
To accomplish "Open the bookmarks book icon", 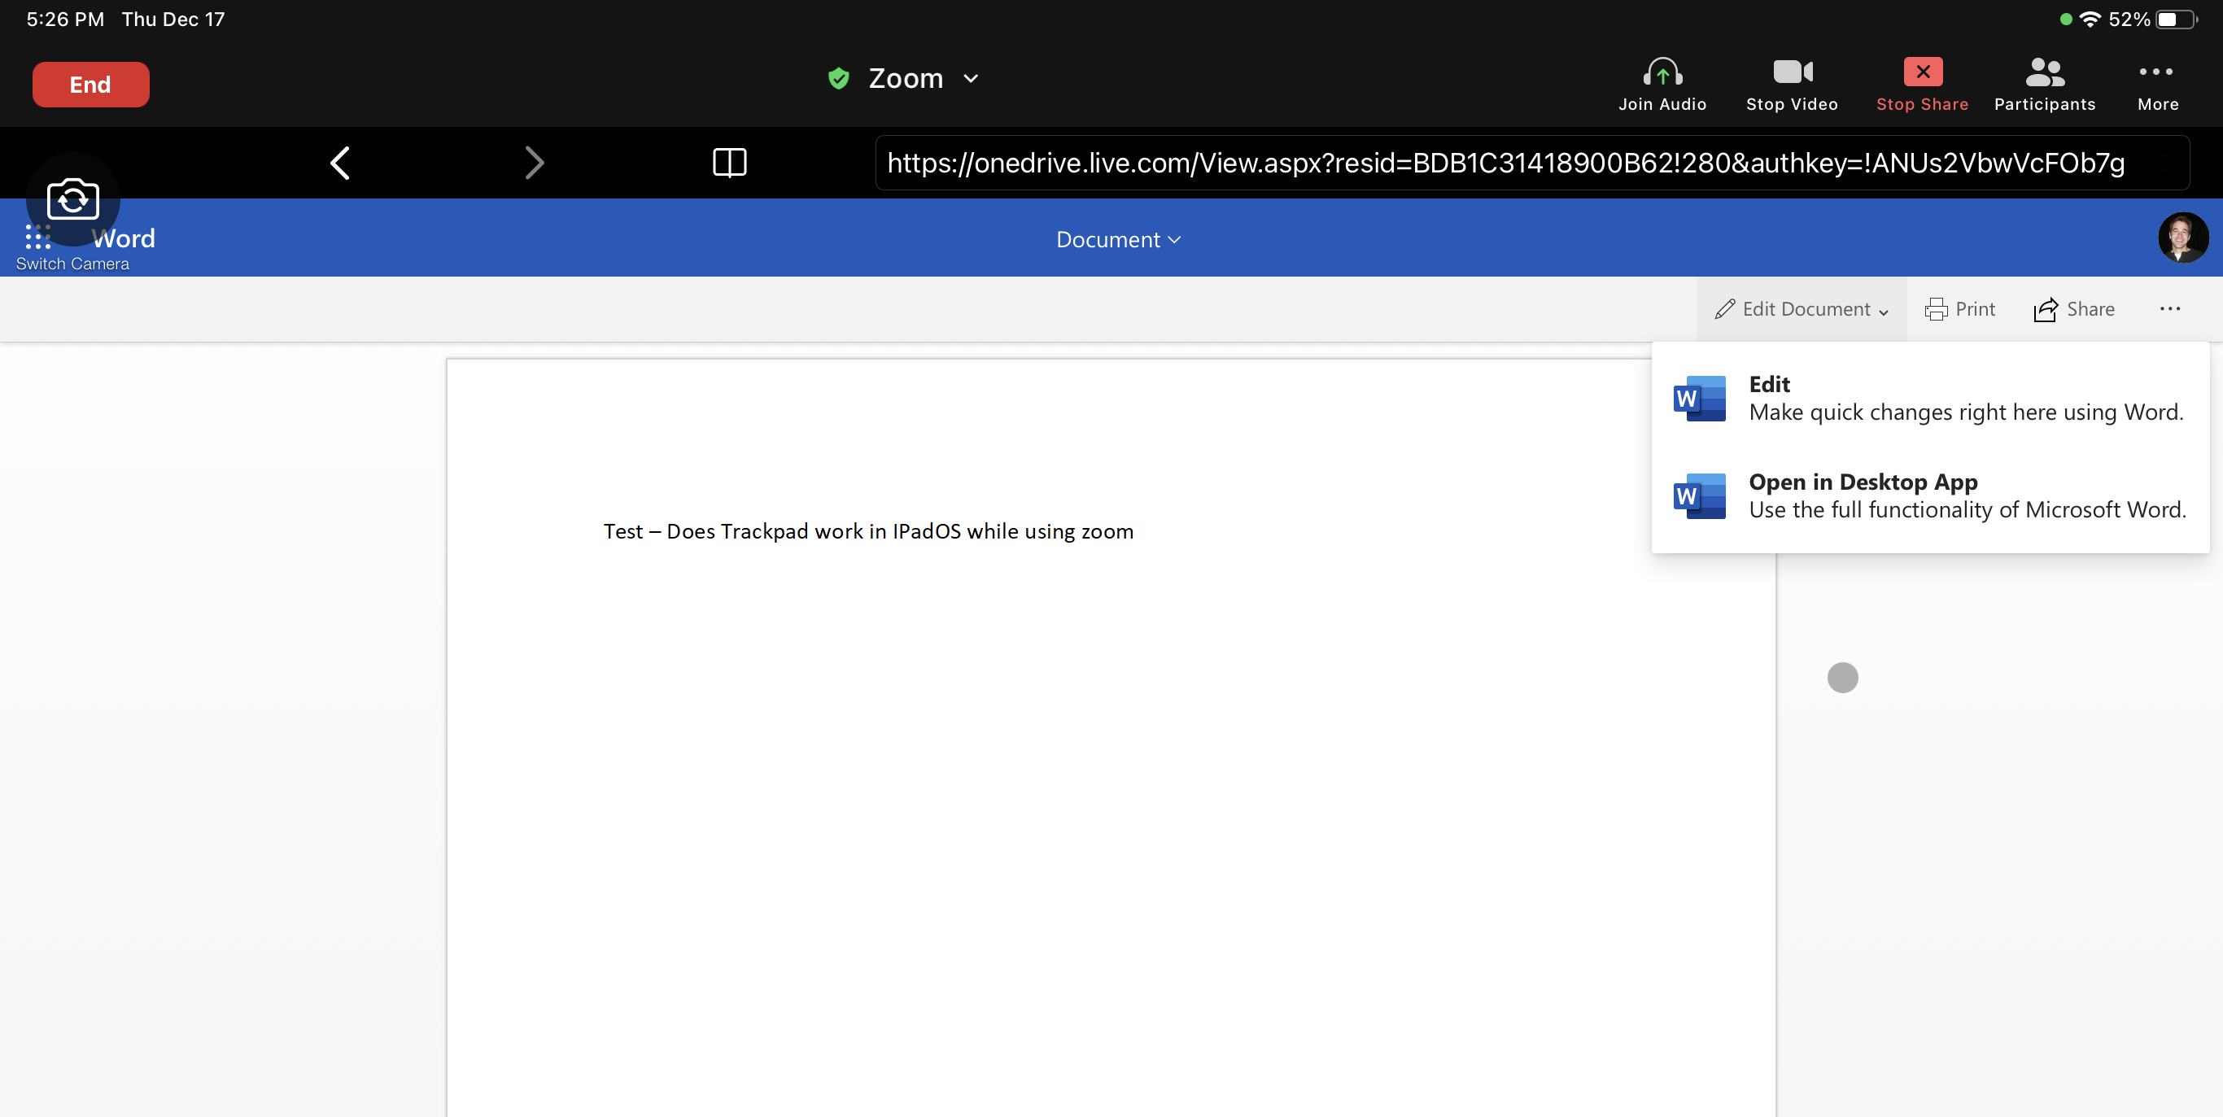I will (729, 162).
